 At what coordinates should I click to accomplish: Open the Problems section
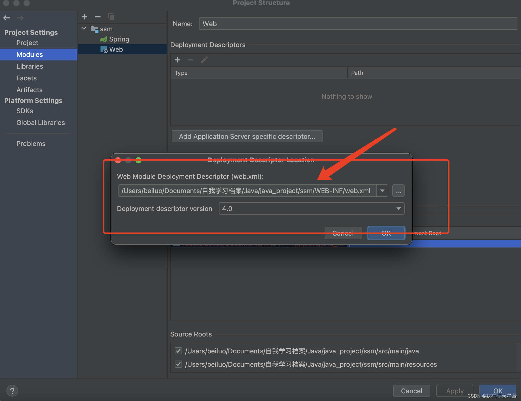pos(31,144)
